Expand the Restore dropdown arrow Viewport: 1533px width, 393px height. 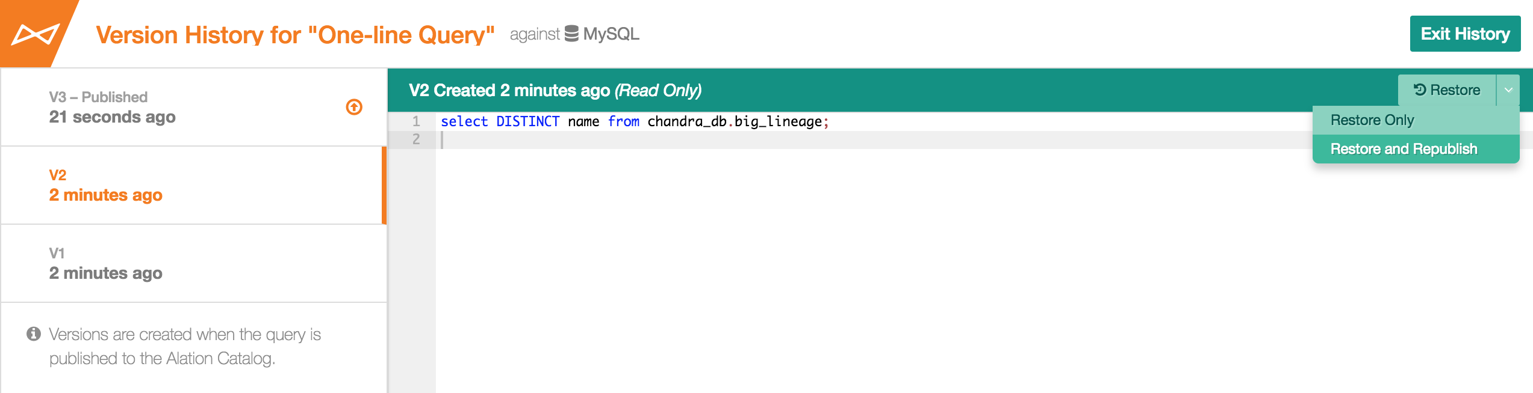[1508, 90]
